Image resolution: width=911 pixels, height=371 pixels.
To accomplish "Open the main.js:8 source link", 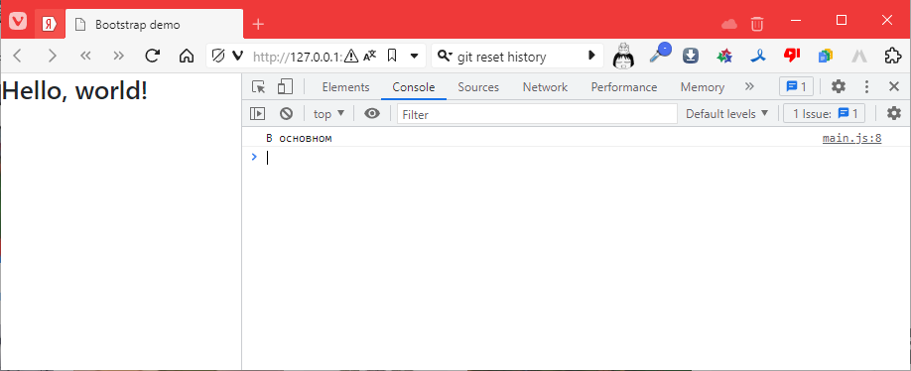I will point(851,138).
